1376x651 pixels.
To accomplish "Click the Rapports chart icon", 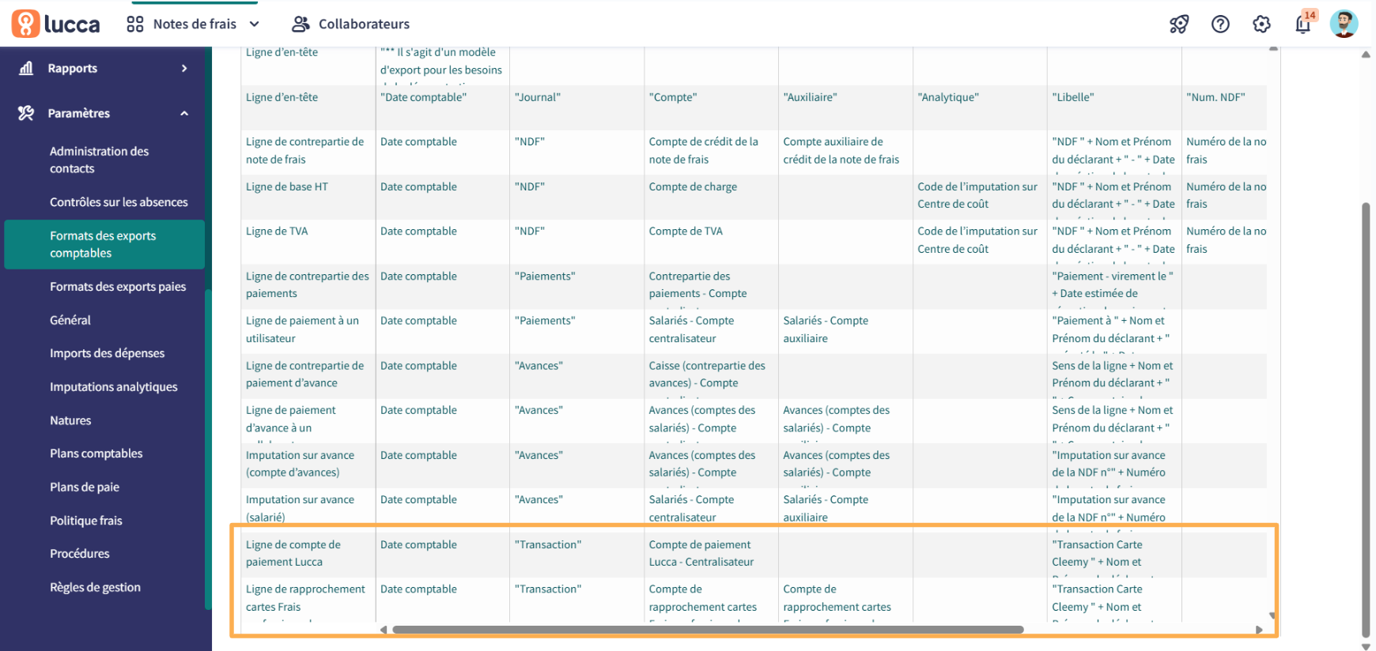I will pos(26,68).
